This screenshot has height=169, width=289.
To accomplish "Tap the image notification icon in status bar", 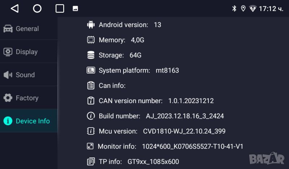I will click(x=75, y=9).
